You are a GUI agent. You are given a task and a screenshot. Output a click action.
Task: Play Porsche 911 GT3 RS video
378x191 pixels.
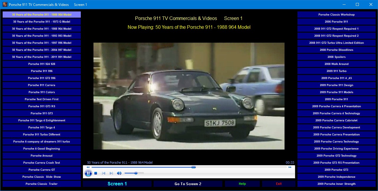(42, 106)
